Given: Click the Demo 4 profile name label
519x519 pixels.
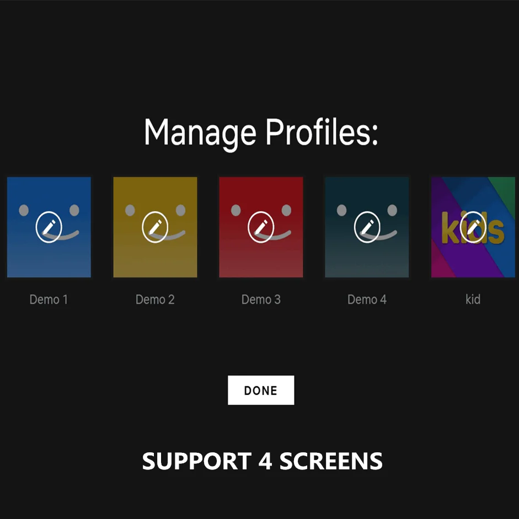Looking at the screenshot, I should click(x=367, y=299).
